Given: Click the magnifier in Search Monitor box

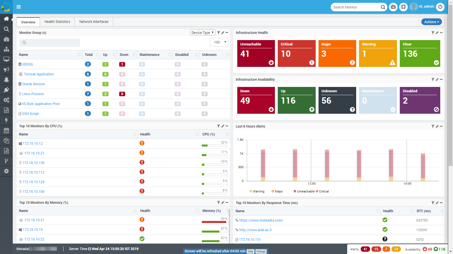Looking at the screenshot, I should (x=383, y=7).
